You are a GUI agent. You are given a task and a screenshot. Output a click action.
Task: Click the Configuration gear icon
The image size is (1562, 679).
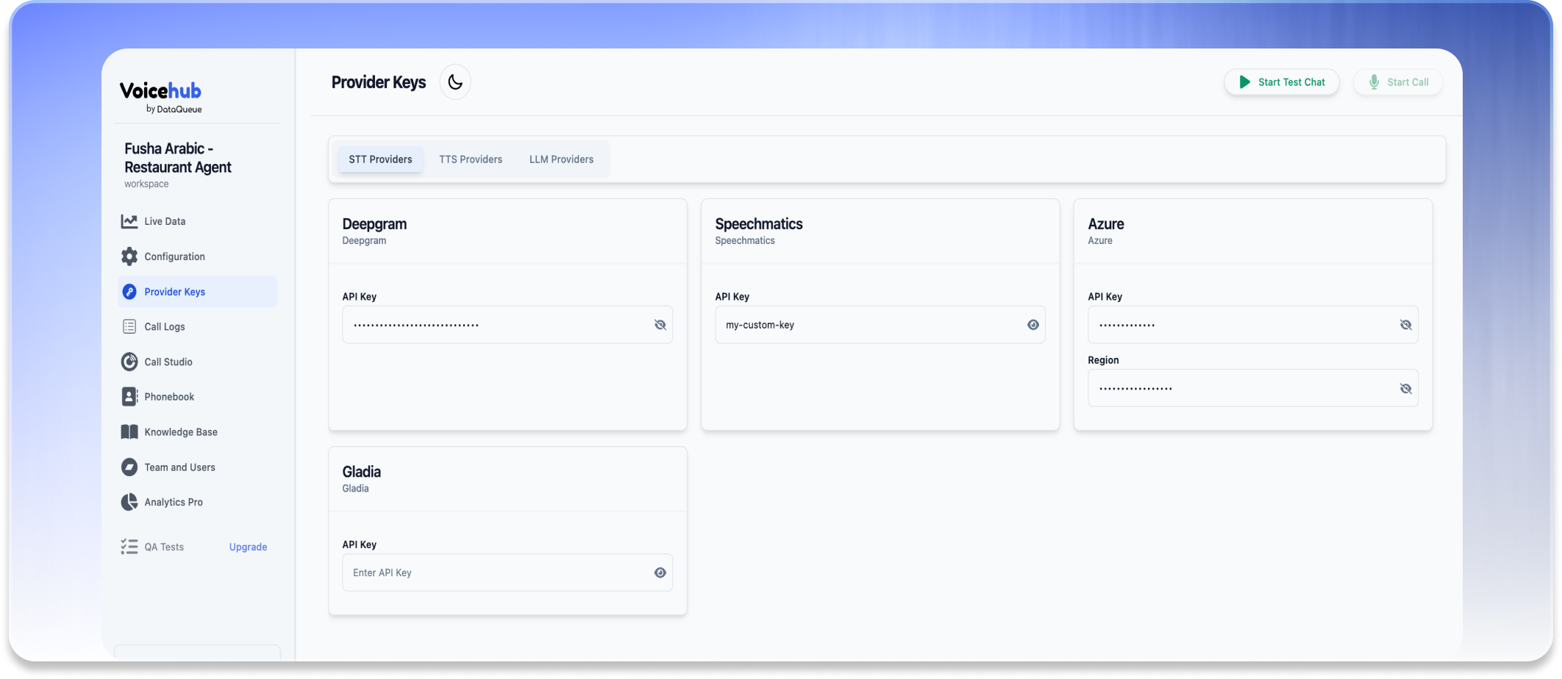tap(129, 256)
